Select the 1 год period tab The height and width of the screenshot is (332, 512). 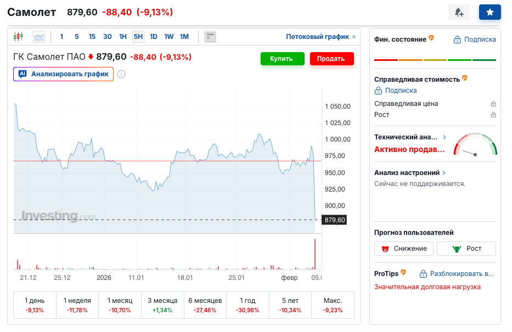pyautogui.click(x=247, y=305)
